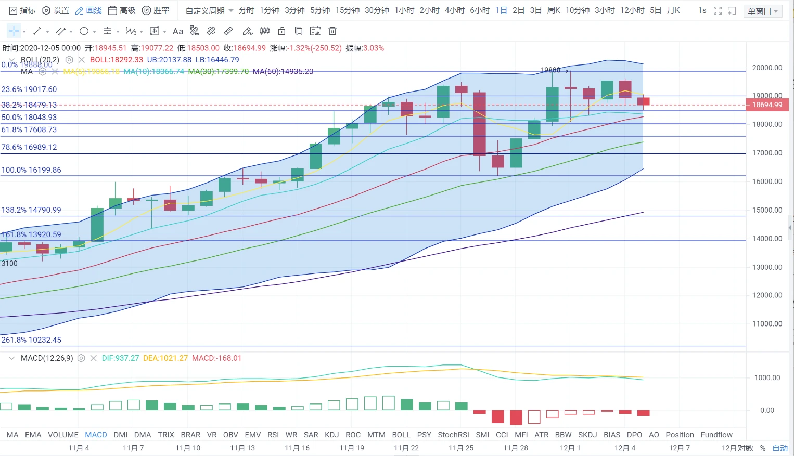
Task: Select the trend line drawing tool
Action: 37,31
